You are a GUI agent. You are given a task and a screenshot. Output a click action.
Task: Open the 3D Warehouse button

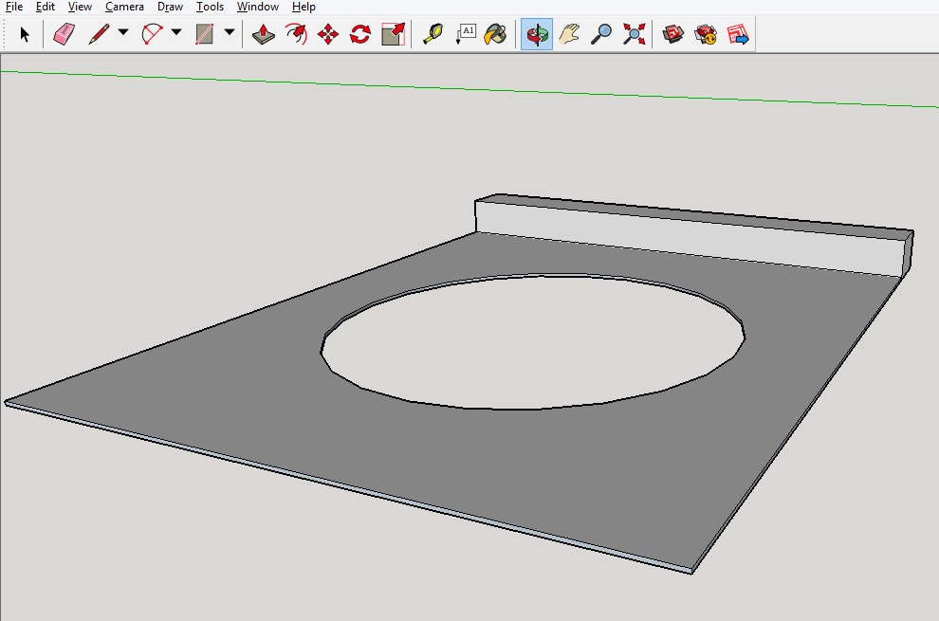click(x=673, y=35)
